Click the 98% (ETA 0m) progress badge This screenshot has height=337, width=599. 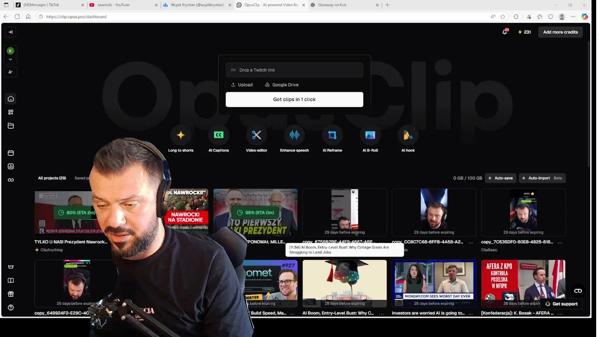(x=256, y=212)
